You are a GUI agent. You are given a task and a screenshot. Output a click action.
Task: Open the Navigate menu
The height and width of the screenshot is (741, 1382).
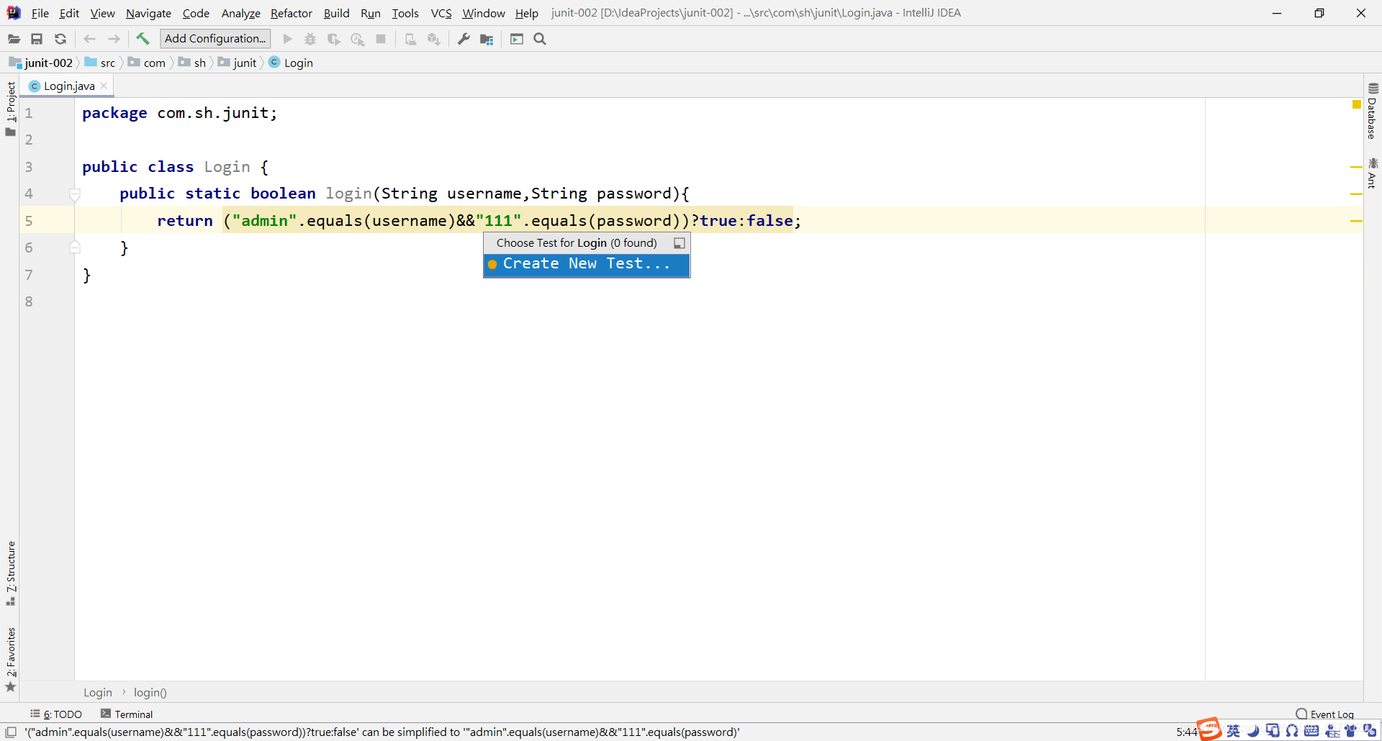coord(148,13)
